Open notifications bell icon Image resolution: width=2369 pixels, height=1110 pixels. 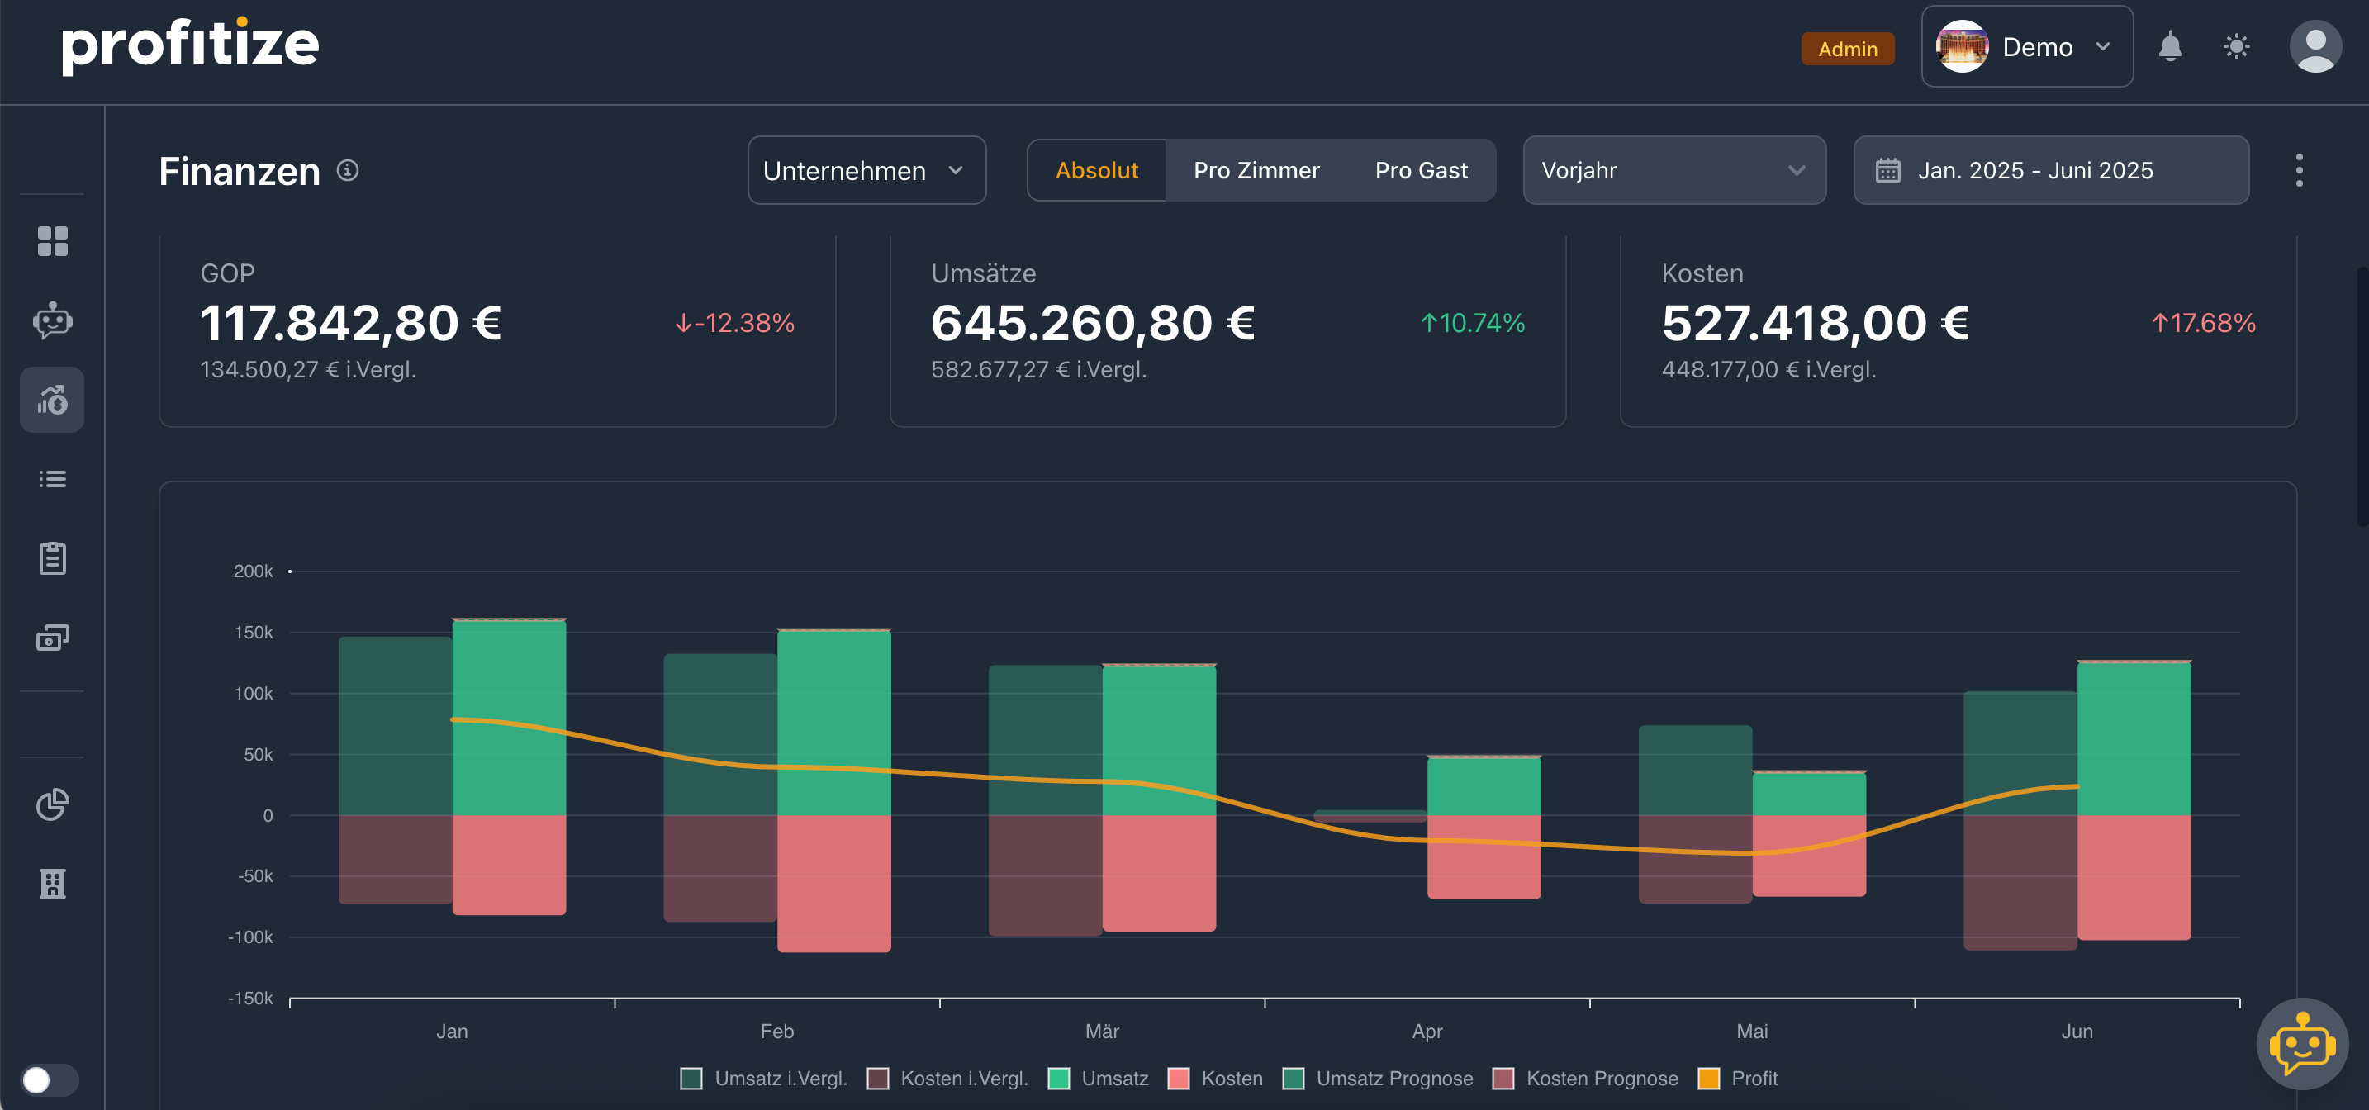pyautogui.click(x=2171, y=47)
